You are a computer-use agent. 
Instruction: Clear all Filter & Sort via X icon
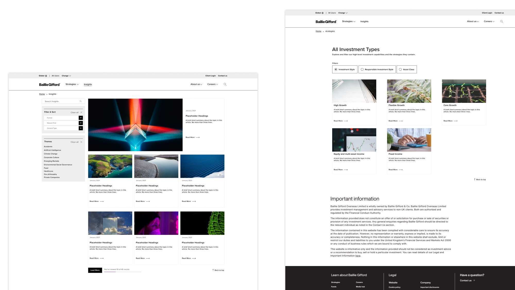pos(81,112)
